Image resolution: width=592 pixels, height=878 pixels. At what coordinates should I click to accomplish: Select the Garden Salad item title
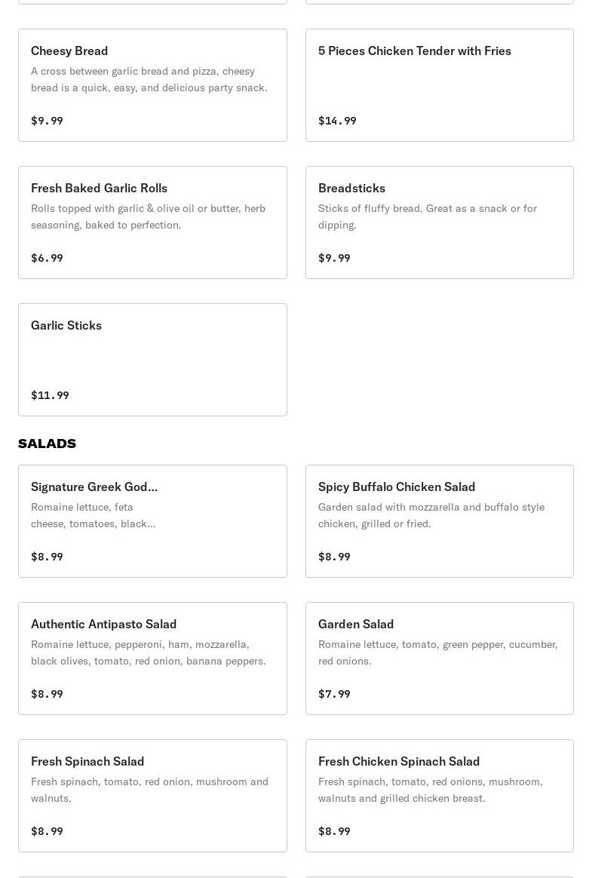click(x=356, y=624)
